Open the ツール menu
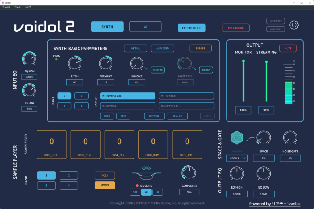Viewport: 314px width, 209px height. [17, 7]
